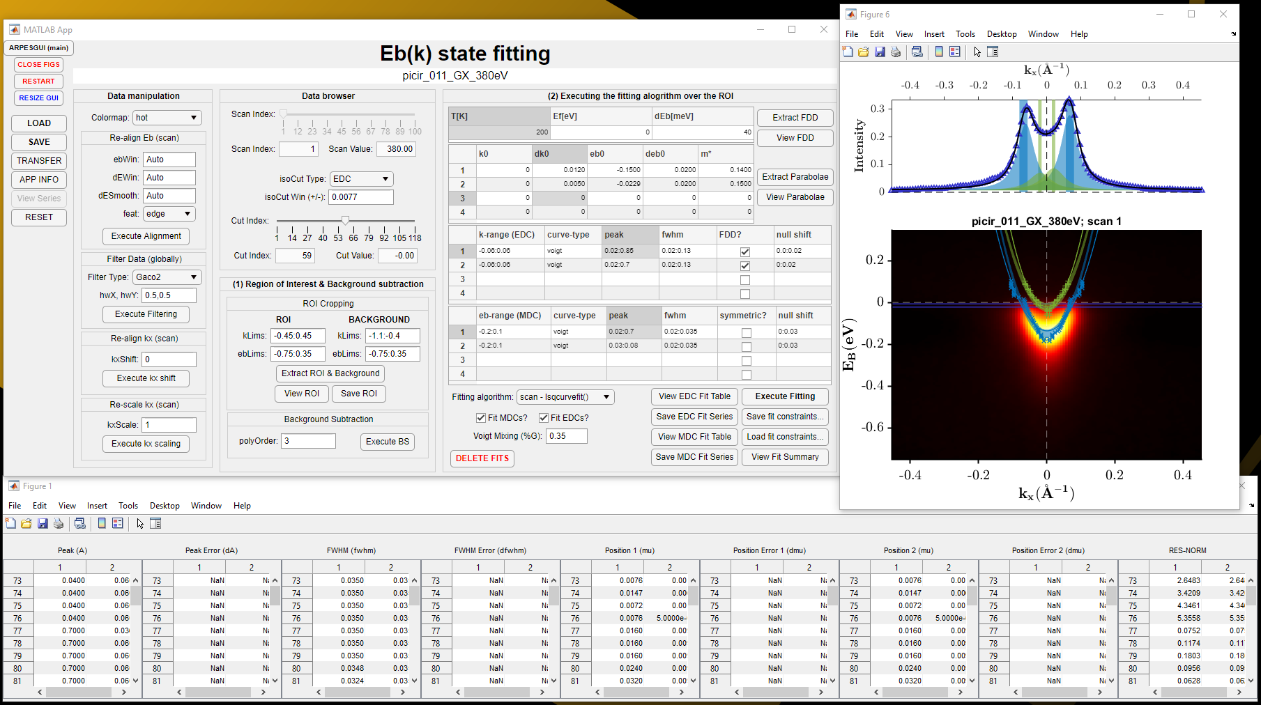Maximize the MATLAB App window
1261x705 pixels.
coord(792,29)
